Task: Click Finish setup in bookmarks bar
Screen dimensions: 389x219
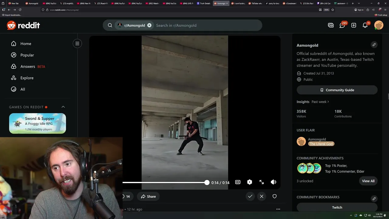Action: (381, 15)
